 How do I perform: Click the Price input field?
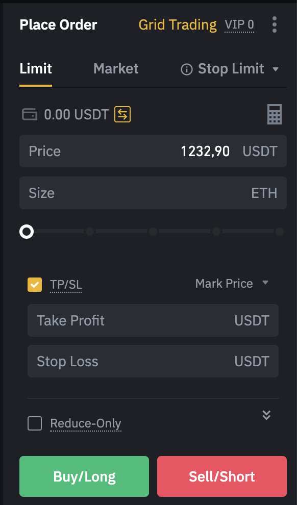point(153,151)
